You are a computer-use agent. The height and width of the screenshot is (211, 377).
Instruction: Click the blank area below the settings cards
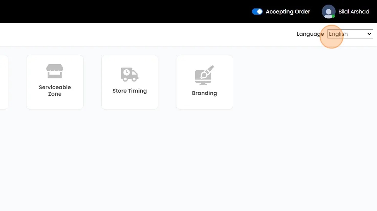[x=188, y=161]
